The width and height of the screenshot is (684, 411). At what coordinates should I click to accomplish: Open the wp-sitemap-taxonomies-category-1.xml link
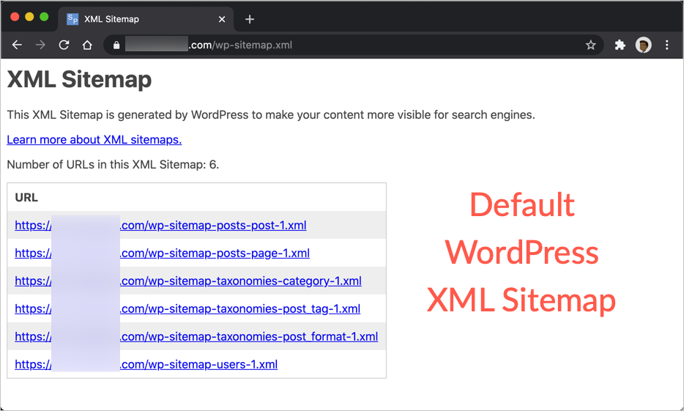tap(188, 281)
